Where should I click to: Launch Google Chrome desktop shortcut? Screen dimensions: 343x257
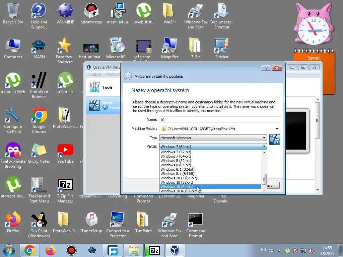point(39,120)
